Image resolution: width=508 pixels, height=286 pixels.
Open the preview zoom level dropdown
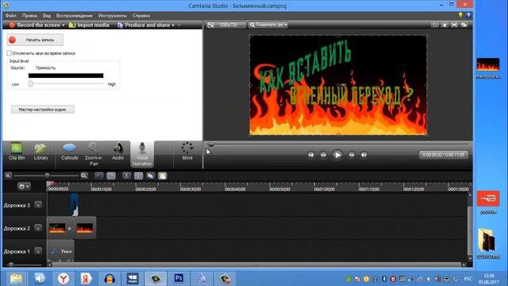pos(268,25)
